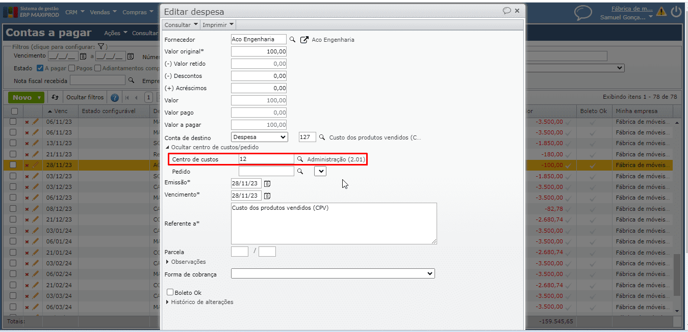Click the magnifier next to Fornecedor field
Viewport: 688px width, 332px height.
(293, 39)
